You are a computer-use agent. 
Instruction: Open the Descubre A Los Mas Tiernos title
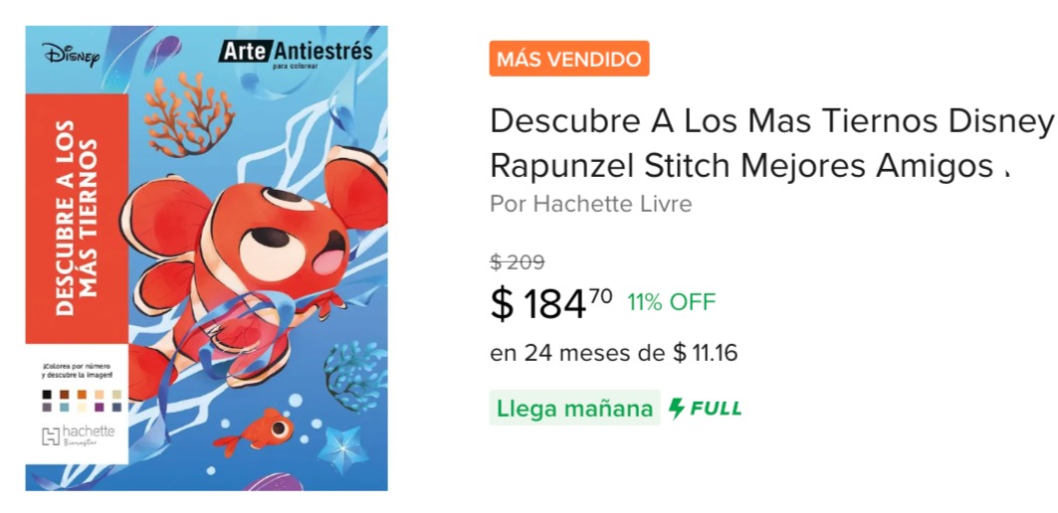pyautogui.click(x=772, y=143)
